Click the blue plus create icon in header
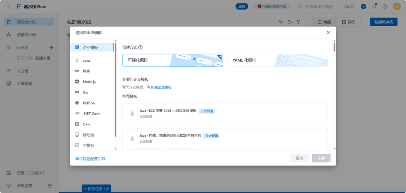The image size is (406, 193). tap(364, 7)
